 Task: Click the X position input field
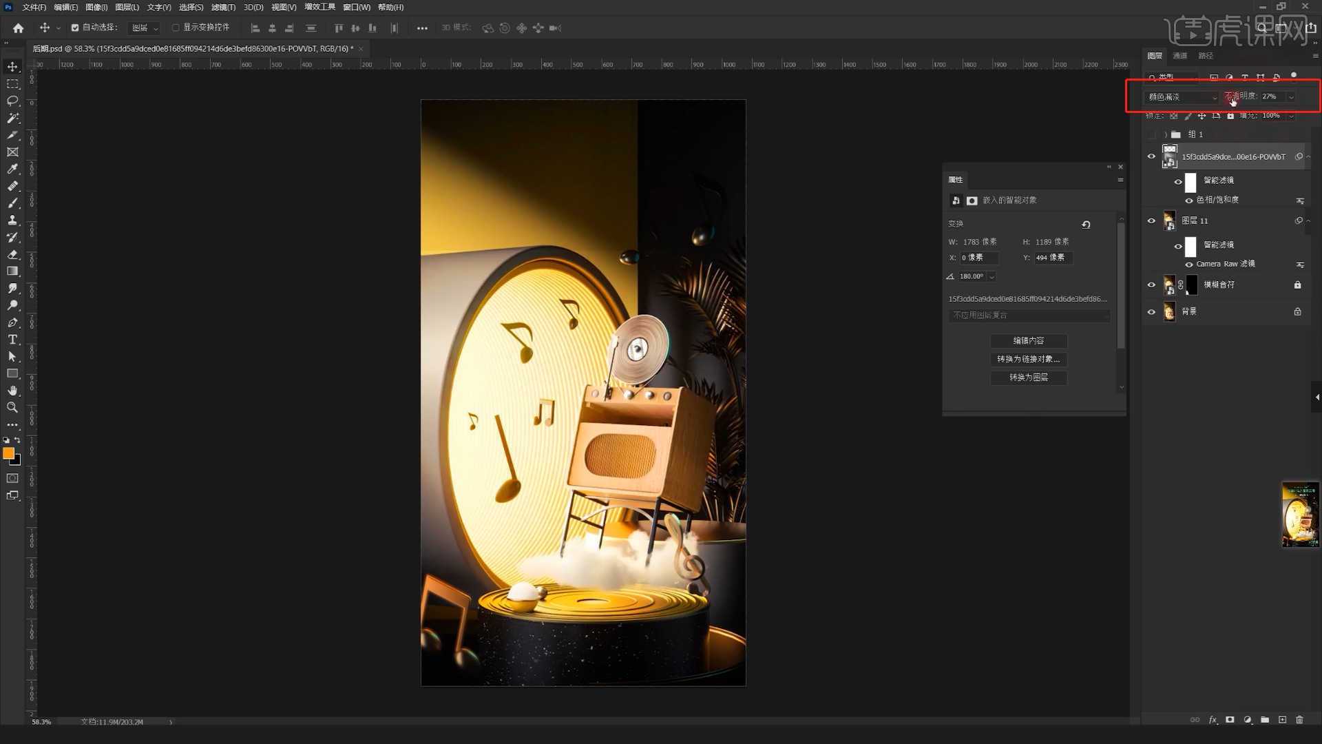pyautogui.click(x=979, y=258)
